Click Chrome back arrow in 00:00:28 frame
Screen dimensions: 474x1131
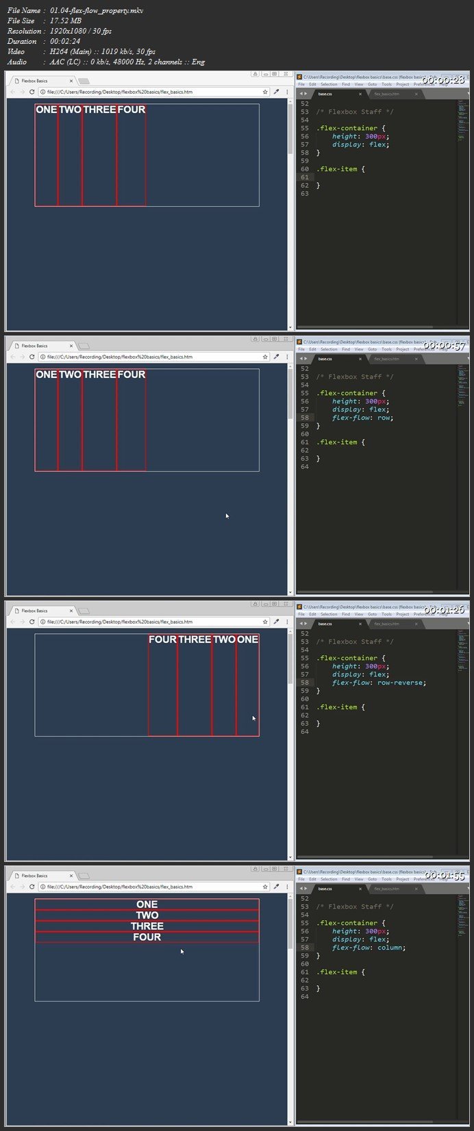coord(12,92)
